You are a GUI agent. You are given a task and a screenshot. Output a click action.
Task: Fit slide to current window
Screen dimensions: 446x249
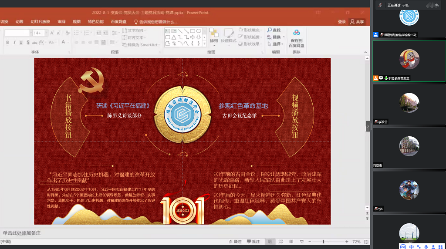pos(366,242)
